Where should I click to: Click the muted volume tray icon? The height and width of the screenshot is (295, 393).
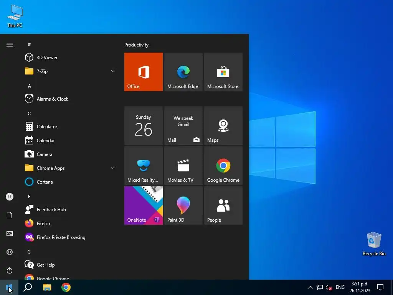(329, 287)
